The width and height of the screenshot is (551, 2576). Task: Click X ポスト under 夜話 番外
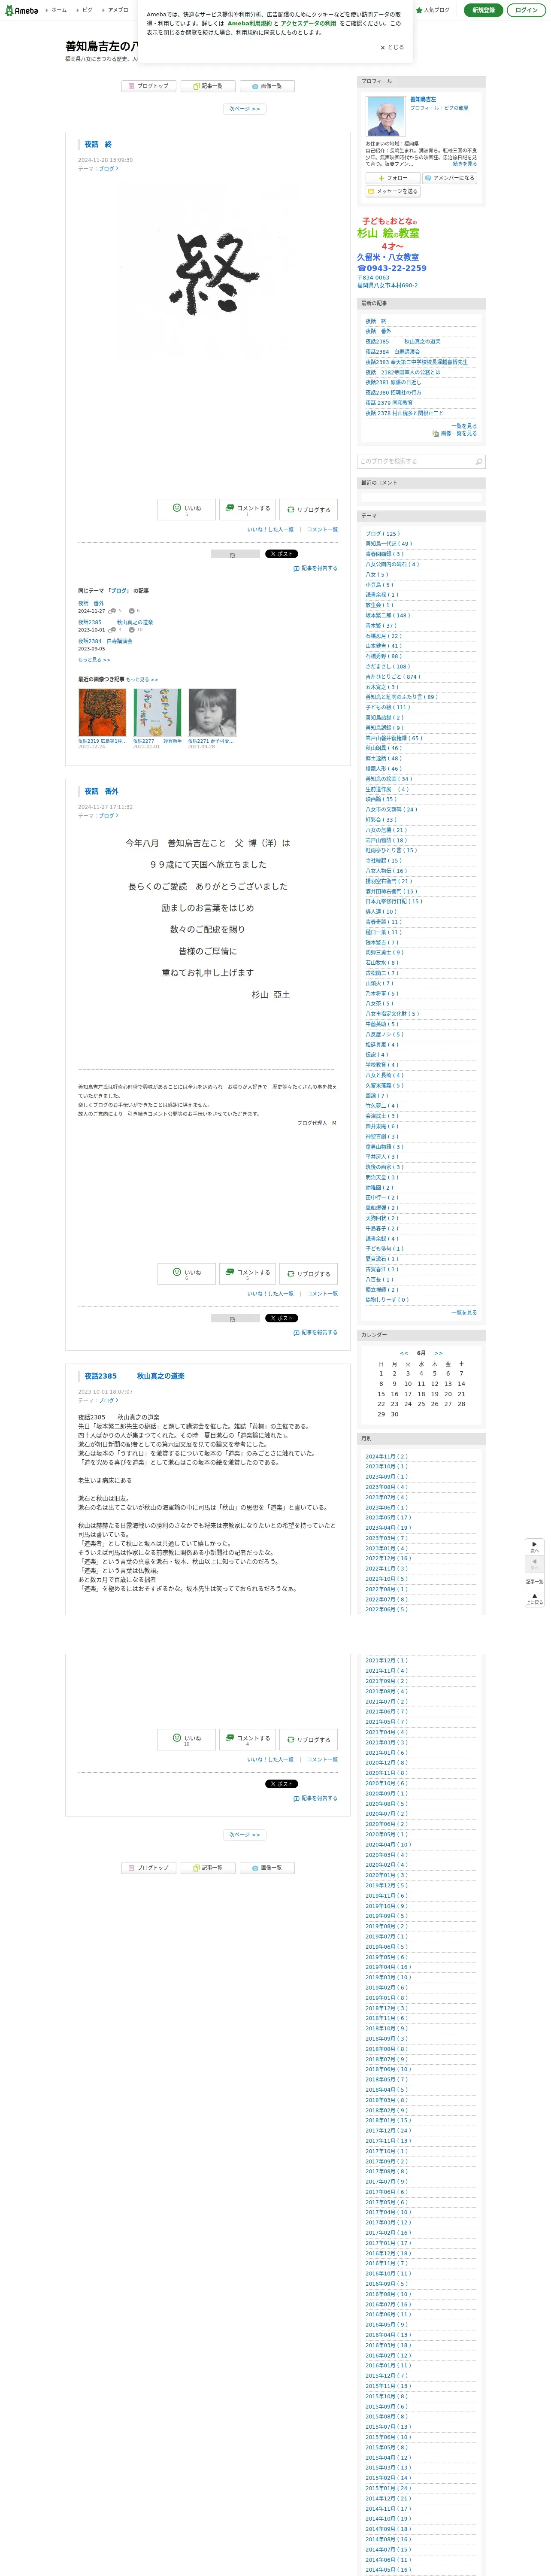(281, 1318)
